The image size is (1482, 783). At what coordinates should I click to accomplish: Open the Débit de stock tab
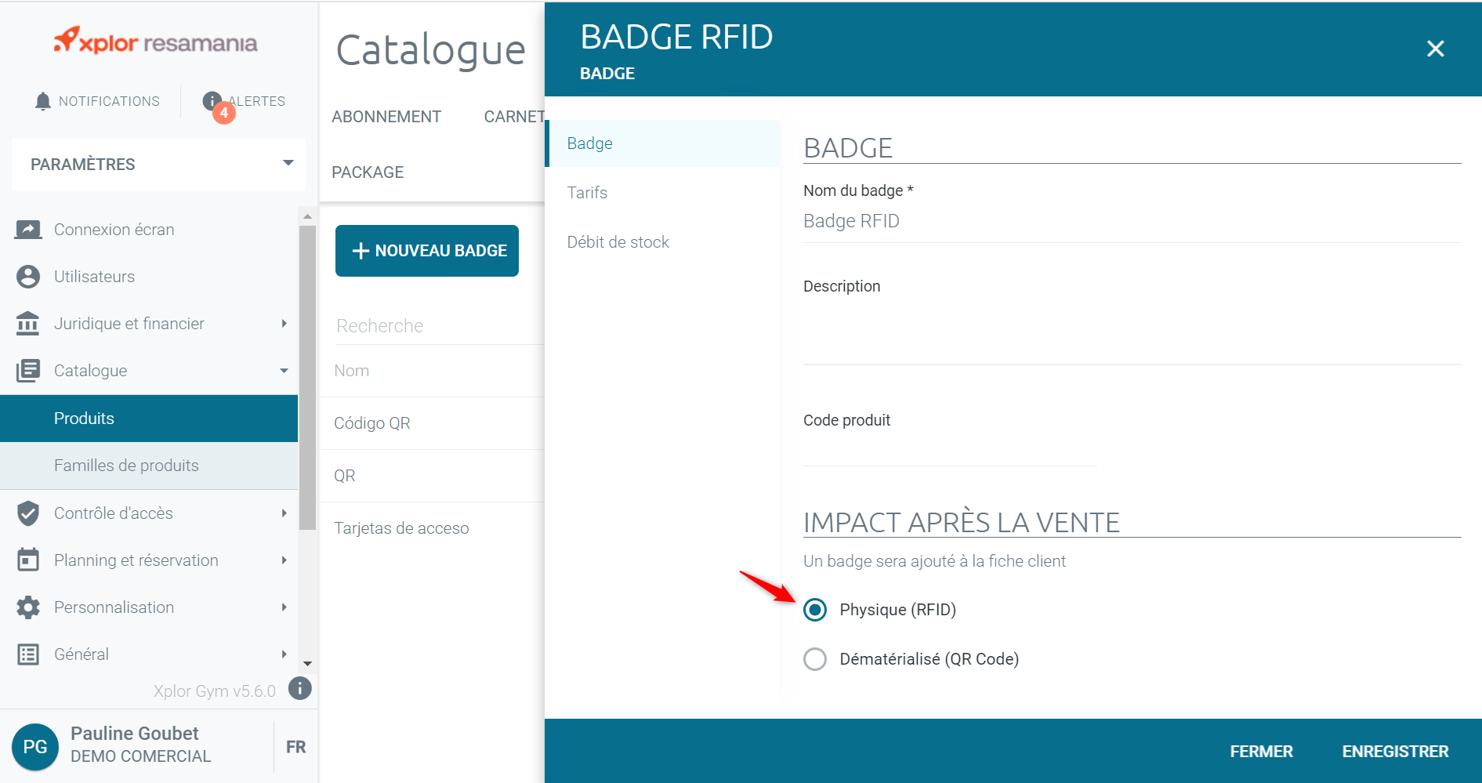(618, 242)
